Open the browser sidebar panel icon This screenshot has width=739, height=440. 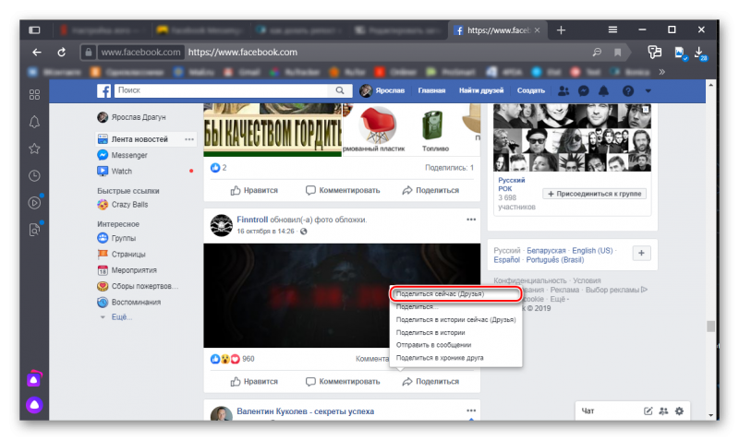coord(34,30)
